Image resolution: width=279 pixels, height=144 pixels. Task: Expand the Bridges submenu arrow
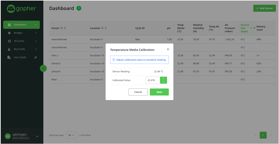(x=36, y=33)
